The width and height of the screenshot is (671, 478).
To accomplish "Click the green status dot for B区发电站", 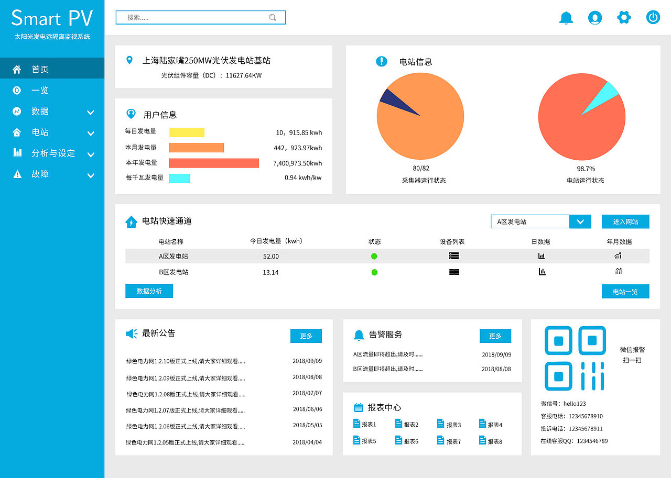I will pyautogui.click(x=374, y=272).
